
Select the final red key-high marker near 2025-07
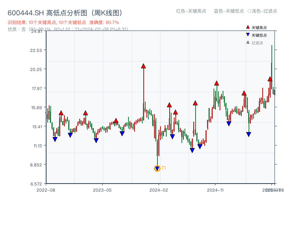coord(270,79)
